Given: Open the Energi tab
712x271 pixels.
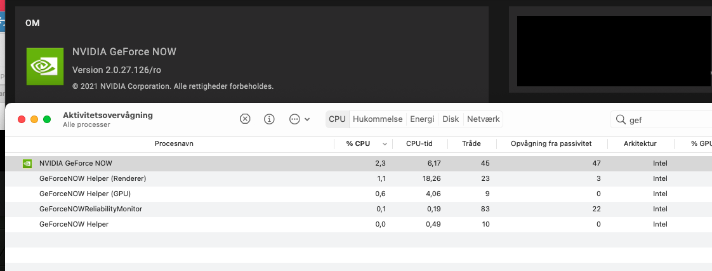Looking at the screenshot, I should (x=422, y=119).
